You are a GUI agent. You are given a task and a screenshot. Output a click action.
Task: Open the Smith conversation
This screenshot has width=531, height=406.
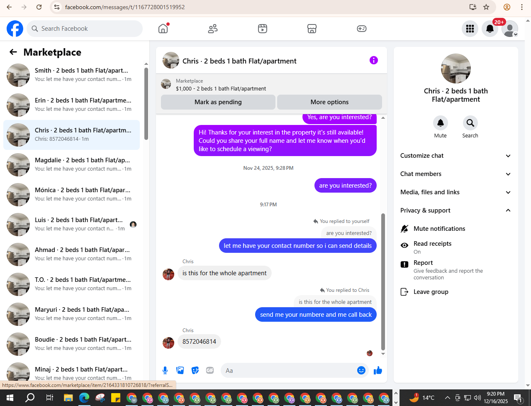pos(71,75)
